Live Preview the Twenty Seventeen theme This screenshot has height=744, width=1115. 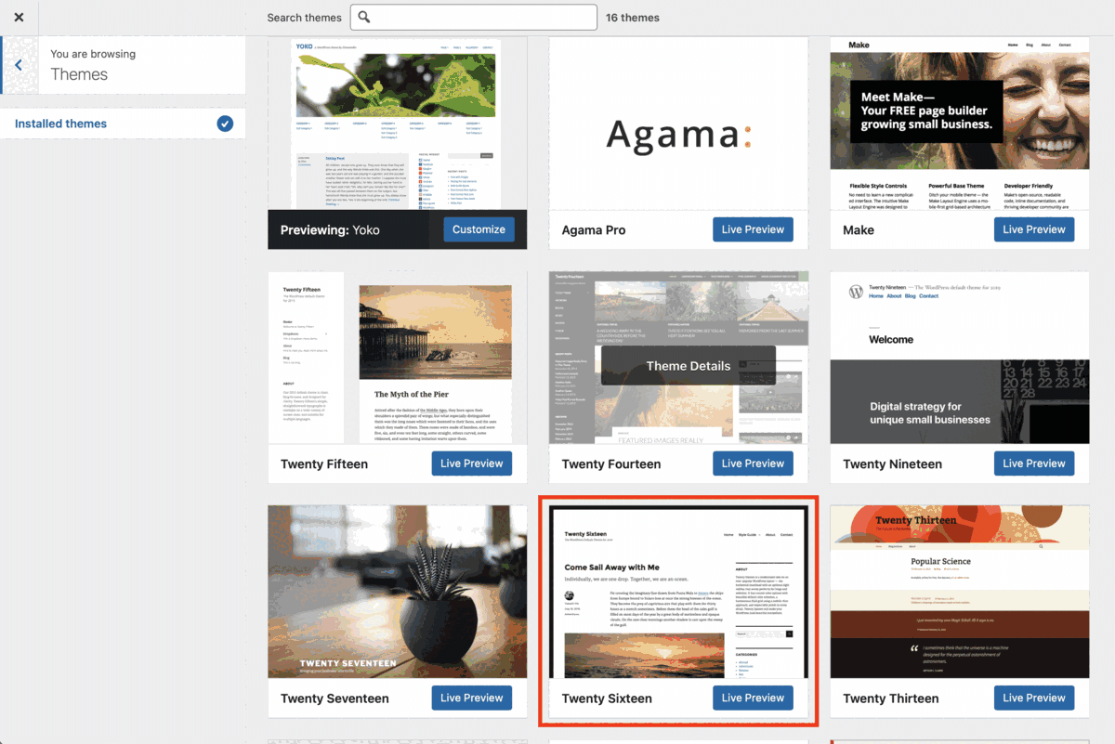click(472, 698)
